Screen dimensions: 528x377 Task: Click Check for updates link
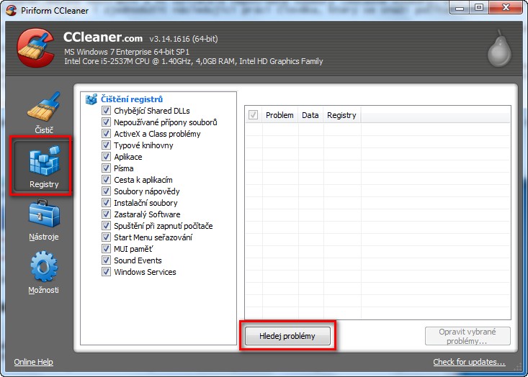pos(469,362)
